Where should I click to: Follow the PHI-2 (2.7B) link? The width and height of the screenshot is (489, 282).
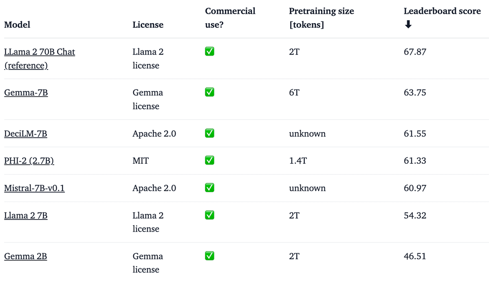29,161
